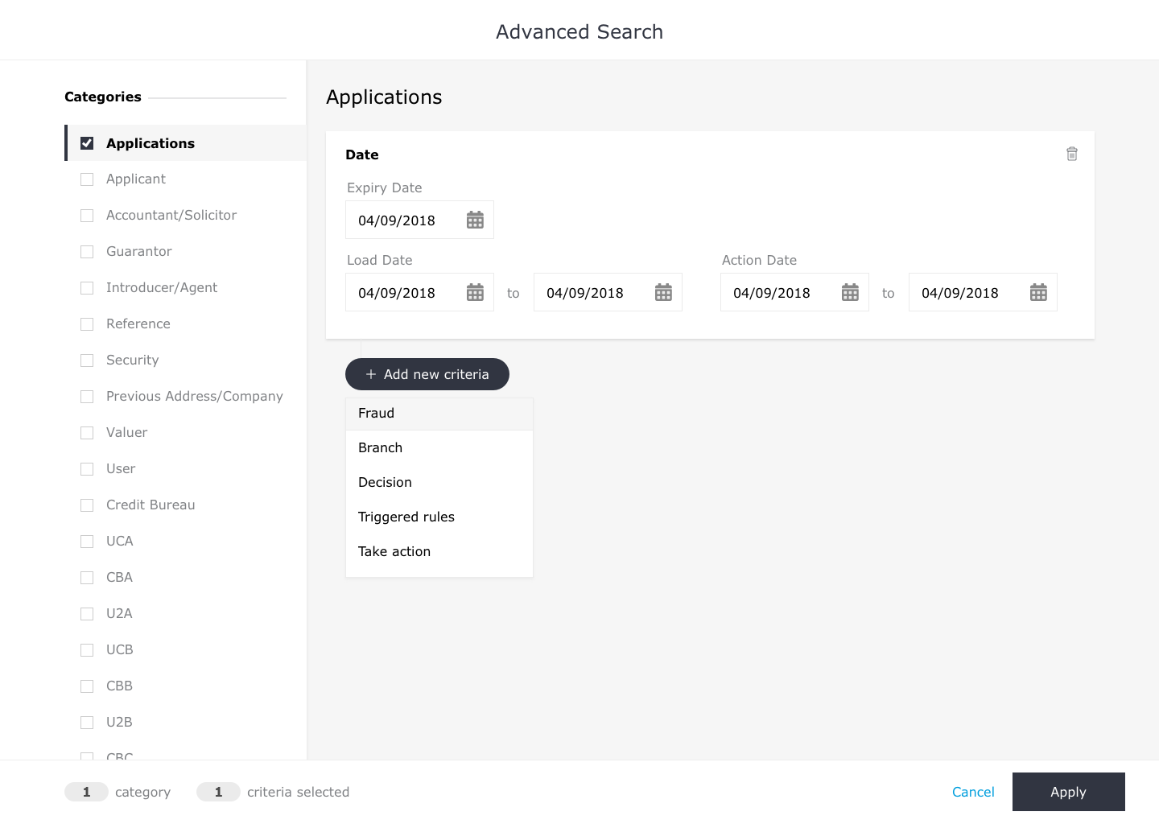Choose Take action from the list
This screenshot has width=1159, height=824.
click(394, 552)
